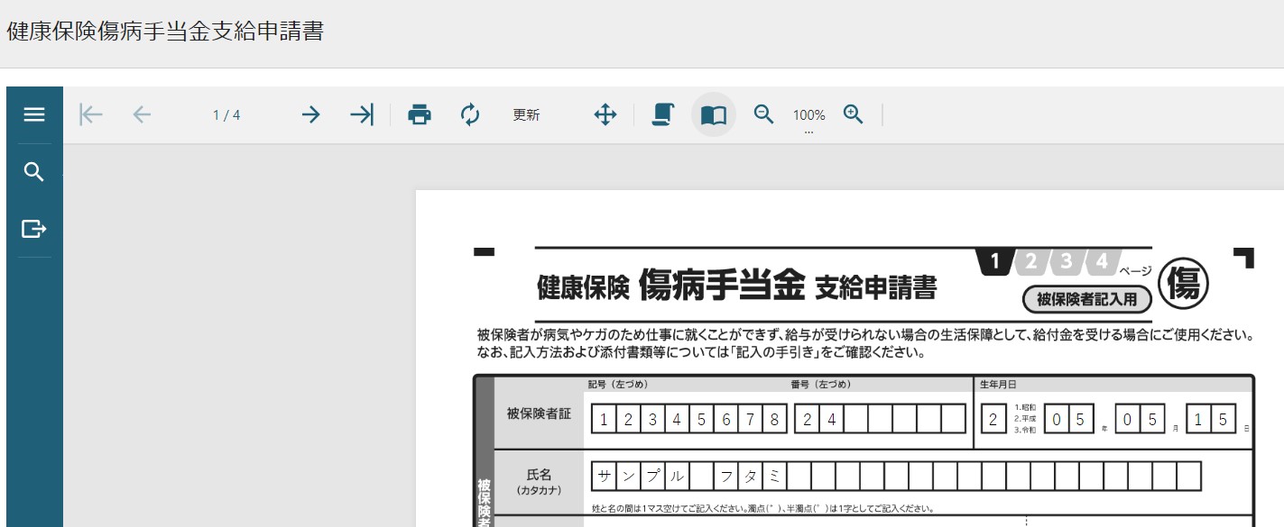Zoom out the document
Viewport: 1284px width, 527px height.
coord(764,114)
